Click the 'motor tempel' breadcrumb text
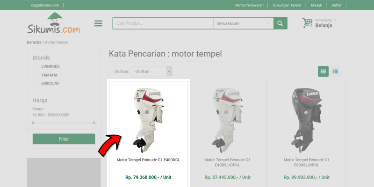The height and width of the screenshot is (187, 374). click(57, 42)
